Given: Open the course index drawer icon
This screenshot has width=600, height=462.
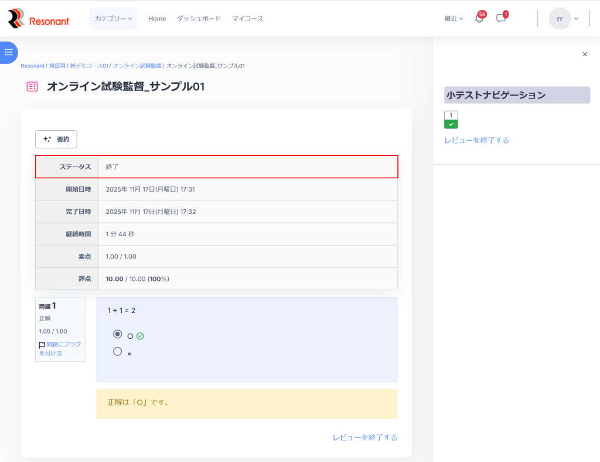Looking at the screenshot, I should point(8,52).
